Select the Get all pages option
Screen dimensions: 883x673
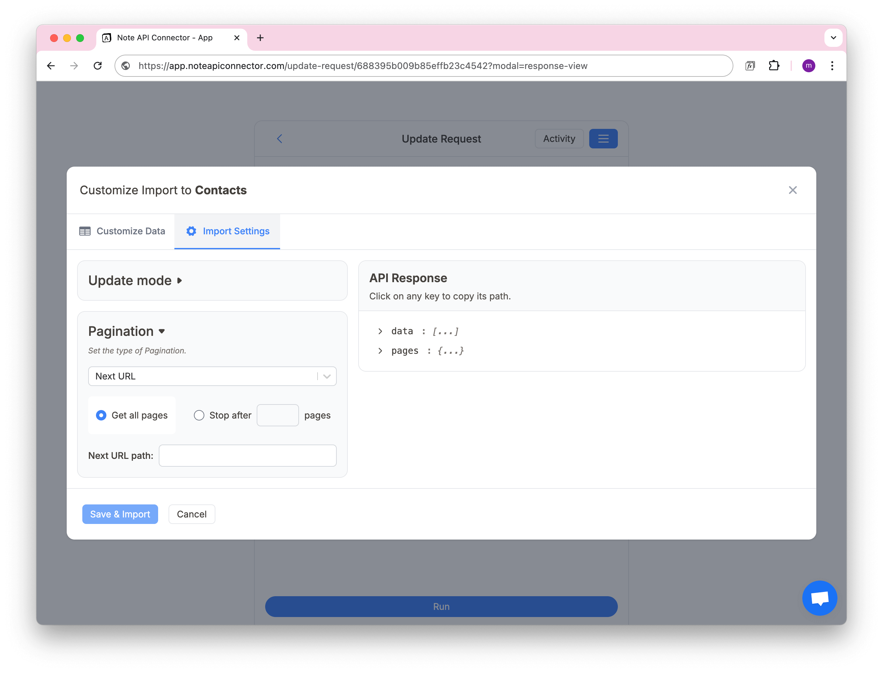tap(101, 415)
